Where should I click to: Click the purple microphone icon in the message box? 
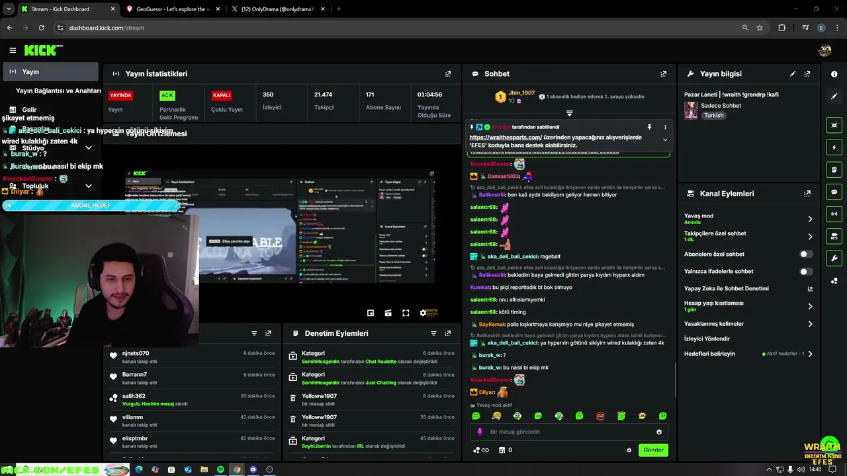click(480, 432)
